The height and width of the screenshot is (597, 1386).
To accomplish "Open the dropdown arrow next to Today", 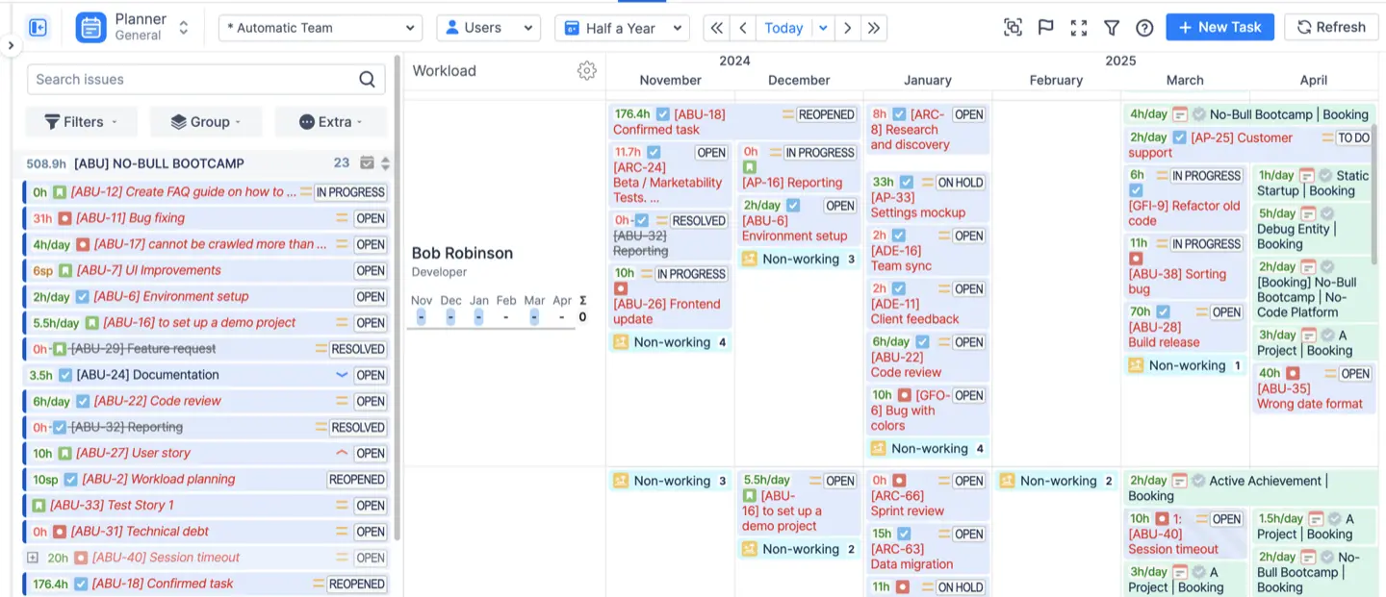I will (823, 28).
